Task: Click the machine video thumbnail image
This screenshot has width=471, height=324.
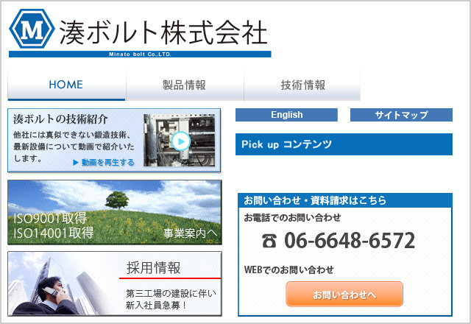Action: tap(180, 141)
